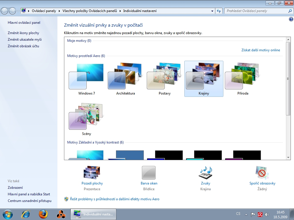
Task: Go to Hlavní ovládací panel
Action: tap(24, 23)
